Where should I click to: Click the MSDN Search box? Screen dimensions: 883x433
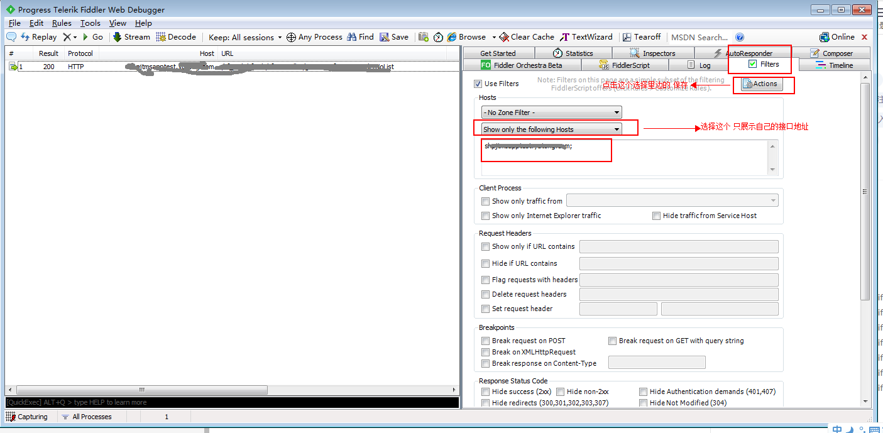699,37
